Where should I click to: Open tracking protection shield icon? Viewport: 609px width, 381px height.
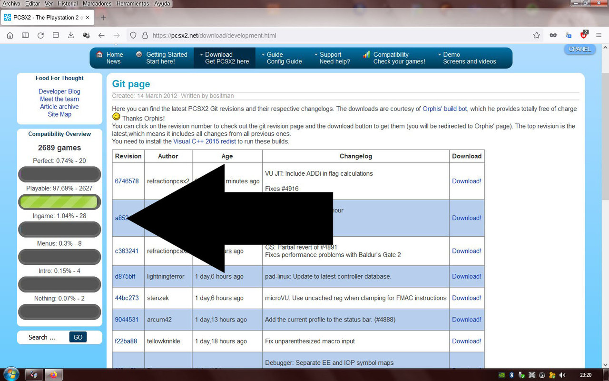tap(133, 35)
